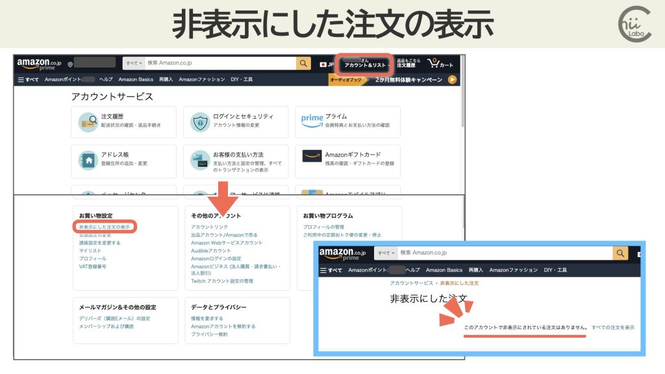Open the アドレス帳 card title
Viewport: 665px width, 374px height.
pos(115,155)
